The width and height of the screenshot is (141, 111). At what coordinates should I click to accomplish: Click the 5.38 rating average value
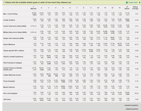(x=137, y=69)
